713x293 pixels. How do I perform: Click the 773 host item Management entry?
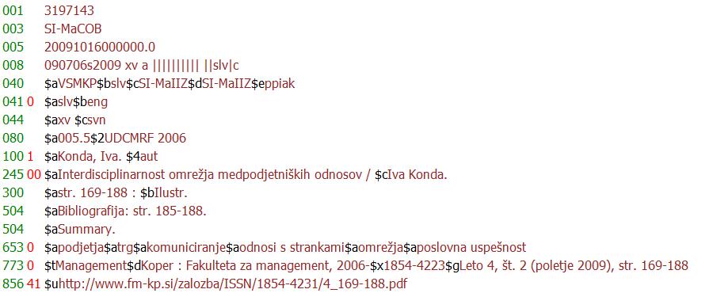click(366, 266)
